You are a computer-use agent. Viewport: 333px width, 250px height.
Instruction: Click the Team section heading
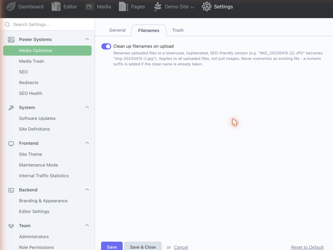(25, 226)
